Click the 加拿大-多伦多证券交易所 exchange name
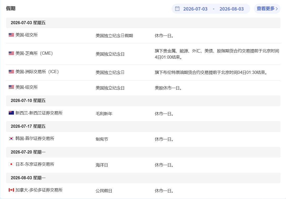This screenshot has width=286, height=199. coord(39,190)
